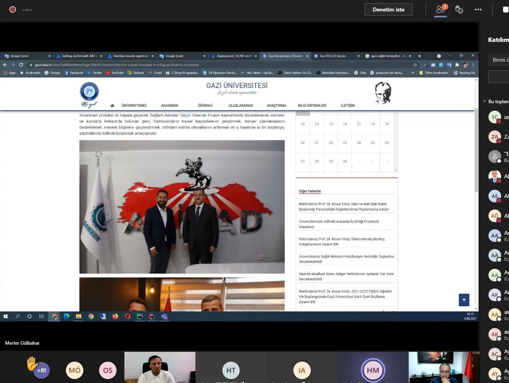Open the chat and reactions icon in Teams toolbar
The image size is (509, 383).
[459, 9]
